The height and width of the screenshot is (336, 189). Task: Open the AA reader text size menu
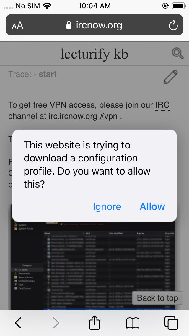(17, 25)
